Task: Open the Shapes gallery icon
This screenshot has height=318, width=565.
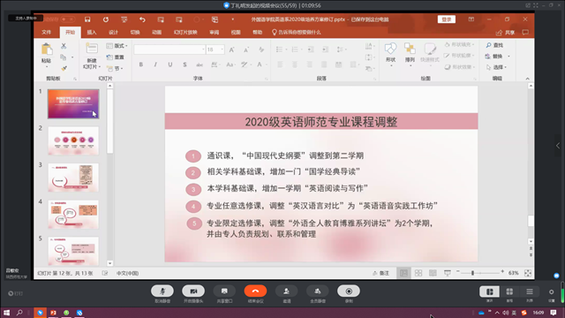Action: point(390,49)
